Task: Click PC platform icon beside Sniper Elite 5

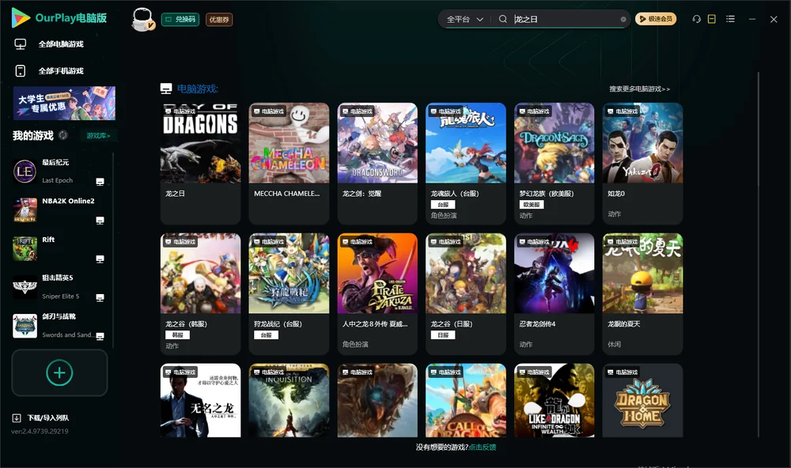Action: tap(100, 297)
